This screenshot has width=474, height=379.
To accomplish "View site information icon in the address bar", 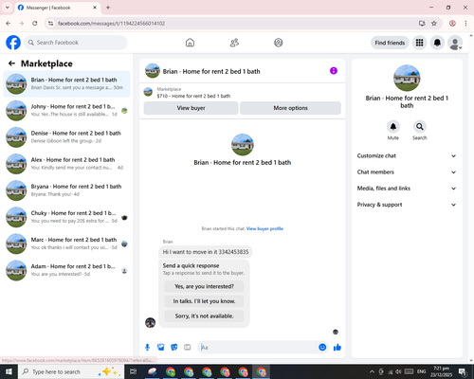I will (x=51, y=24).
